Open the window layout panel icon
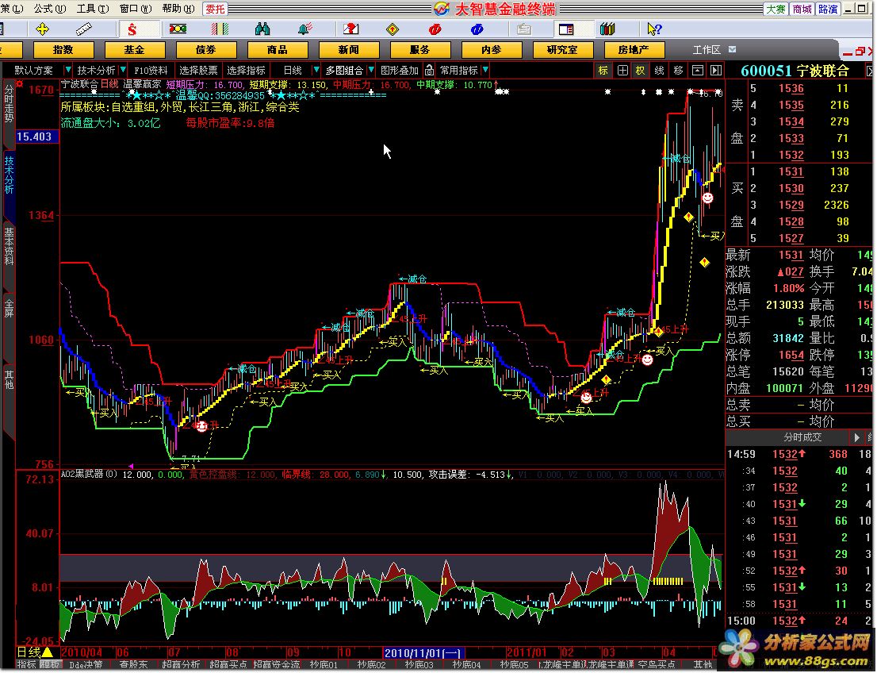 566,29
